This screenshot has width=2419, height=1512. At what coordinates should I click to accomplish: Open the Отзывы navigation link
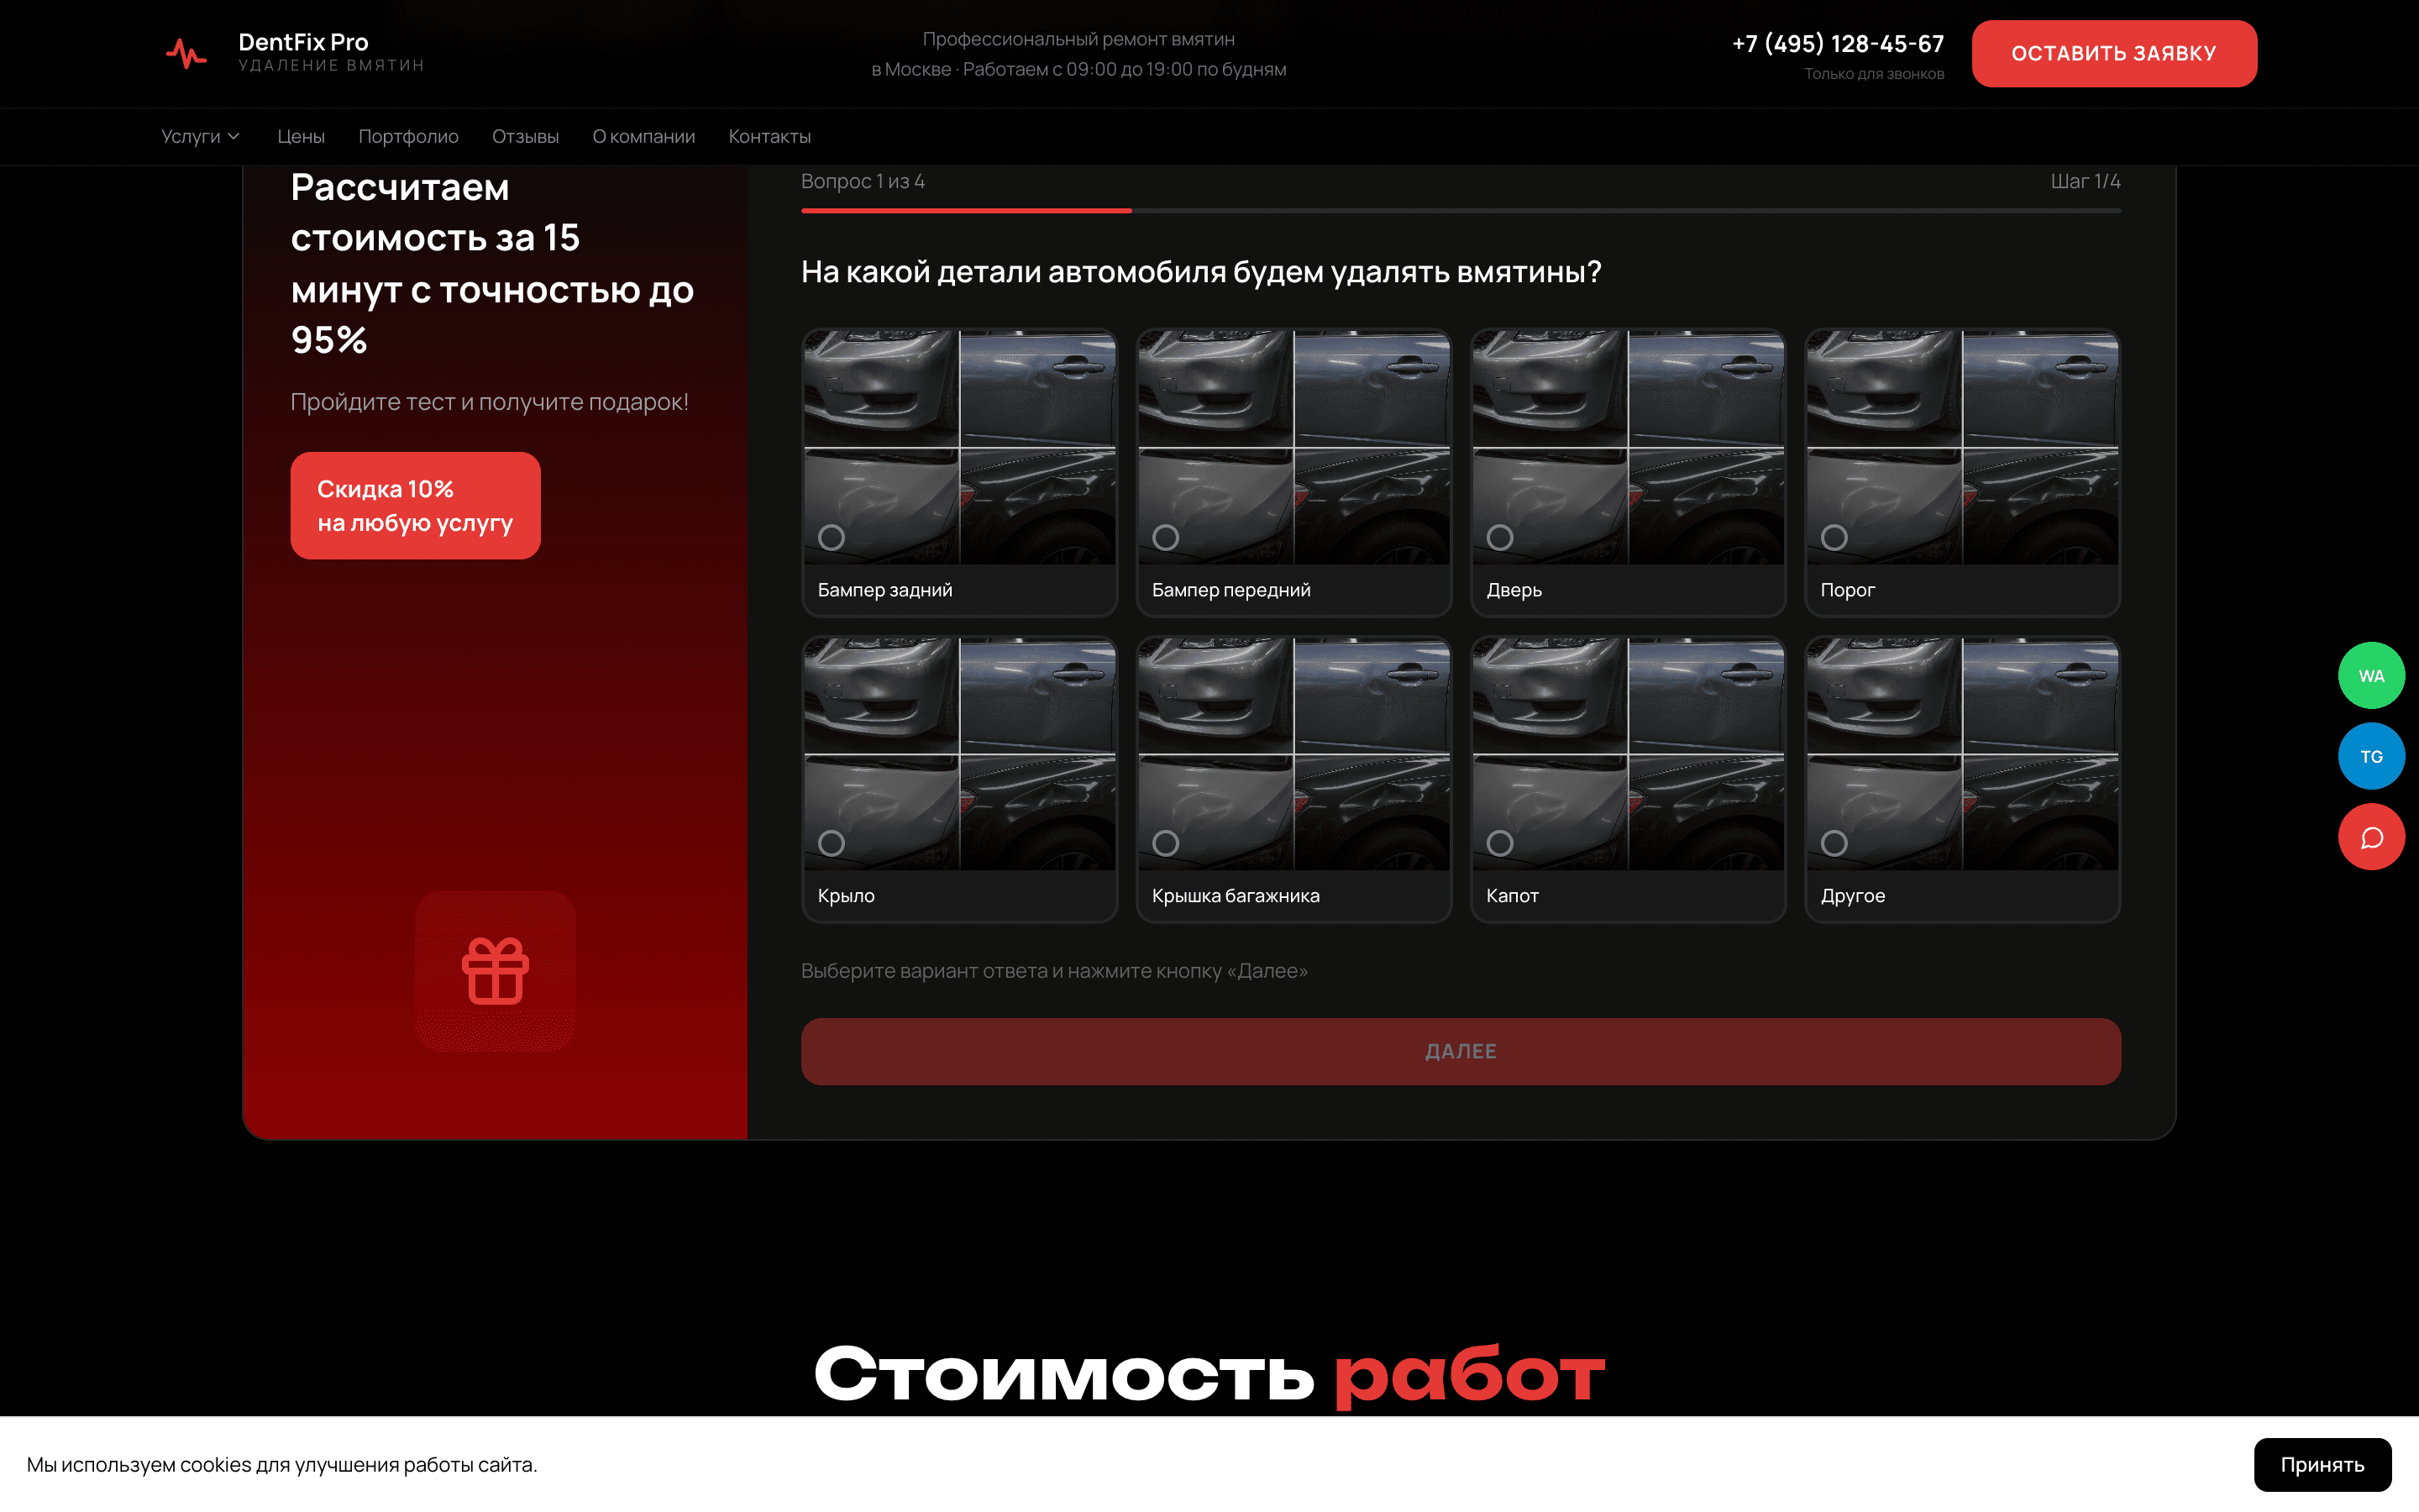coord(525,136)
